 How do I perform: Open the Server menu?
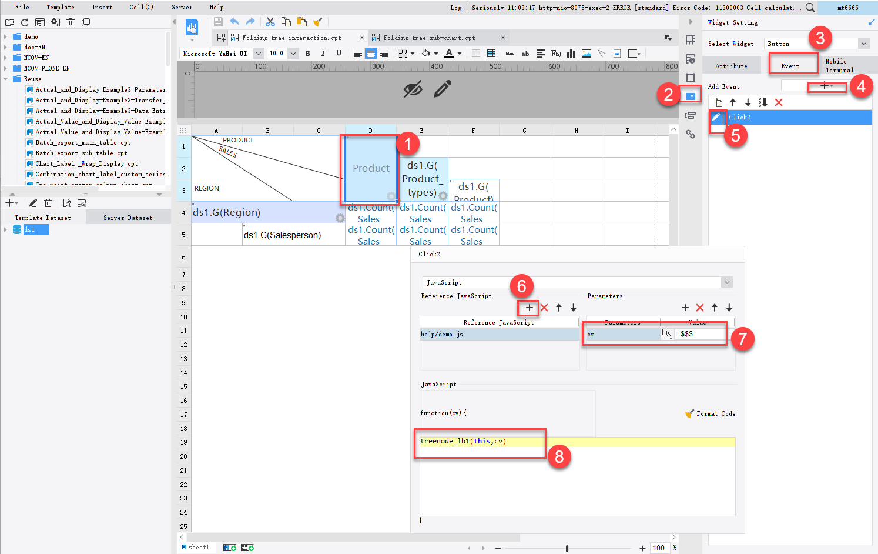pyautogui.click(x=182, y=7)
